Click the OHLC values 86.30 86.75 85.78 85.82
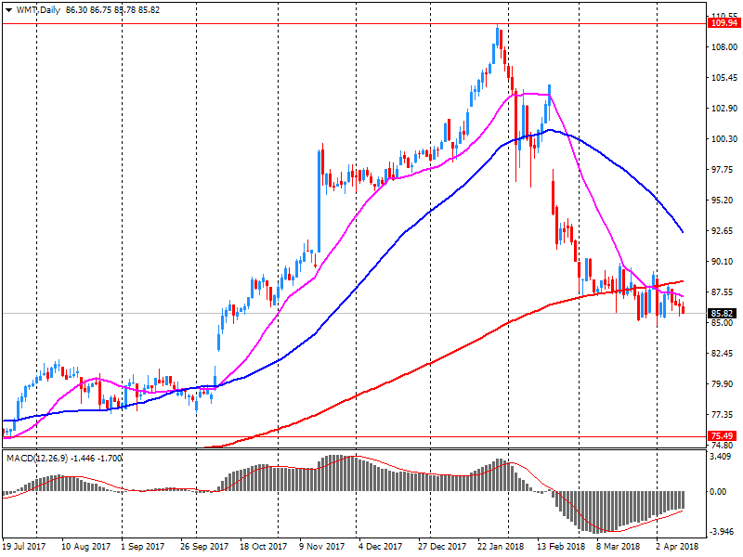 point(112,10)
